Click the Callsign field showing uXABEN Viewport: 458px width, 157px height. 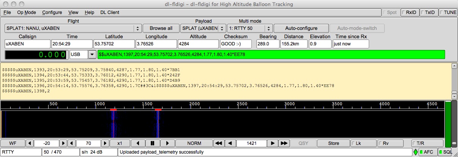(x=27, y=44)
